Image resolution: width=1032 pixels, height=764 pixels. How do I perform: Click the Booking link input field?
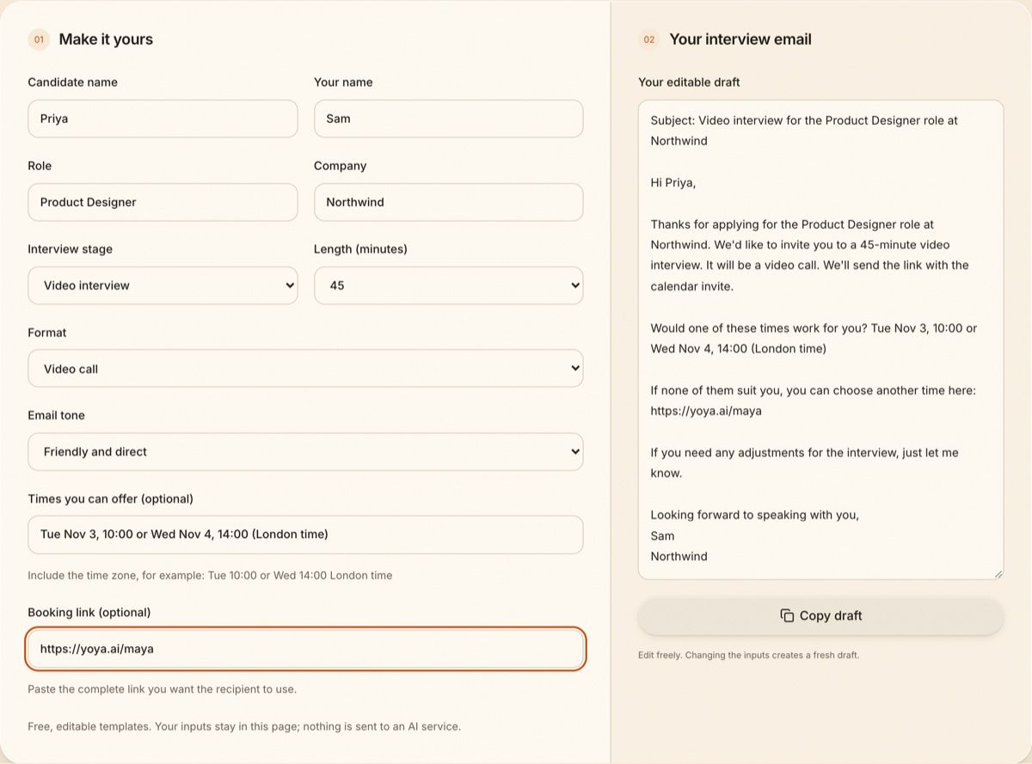pyautogui.click(x=305, y=649)
